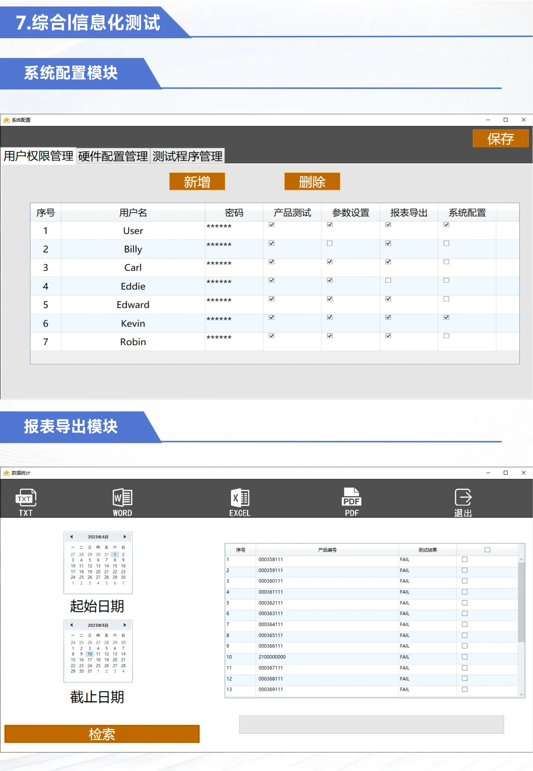Enable 参数设置 permission for Billy
The height and width of the screenshot is (771, 533).
click(x=330, y=243)
